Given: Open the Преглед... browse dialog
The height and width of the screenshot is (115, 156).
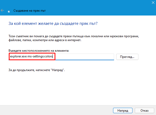Looking at the screenshot, I should [x=127, y=57].
